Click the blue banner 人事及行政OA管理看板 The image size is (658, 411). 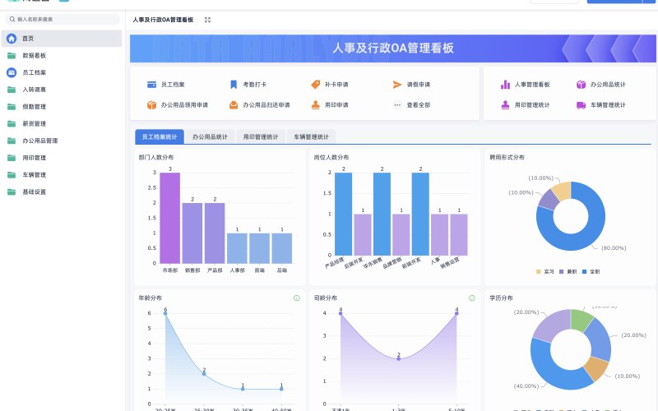(393, 48)
